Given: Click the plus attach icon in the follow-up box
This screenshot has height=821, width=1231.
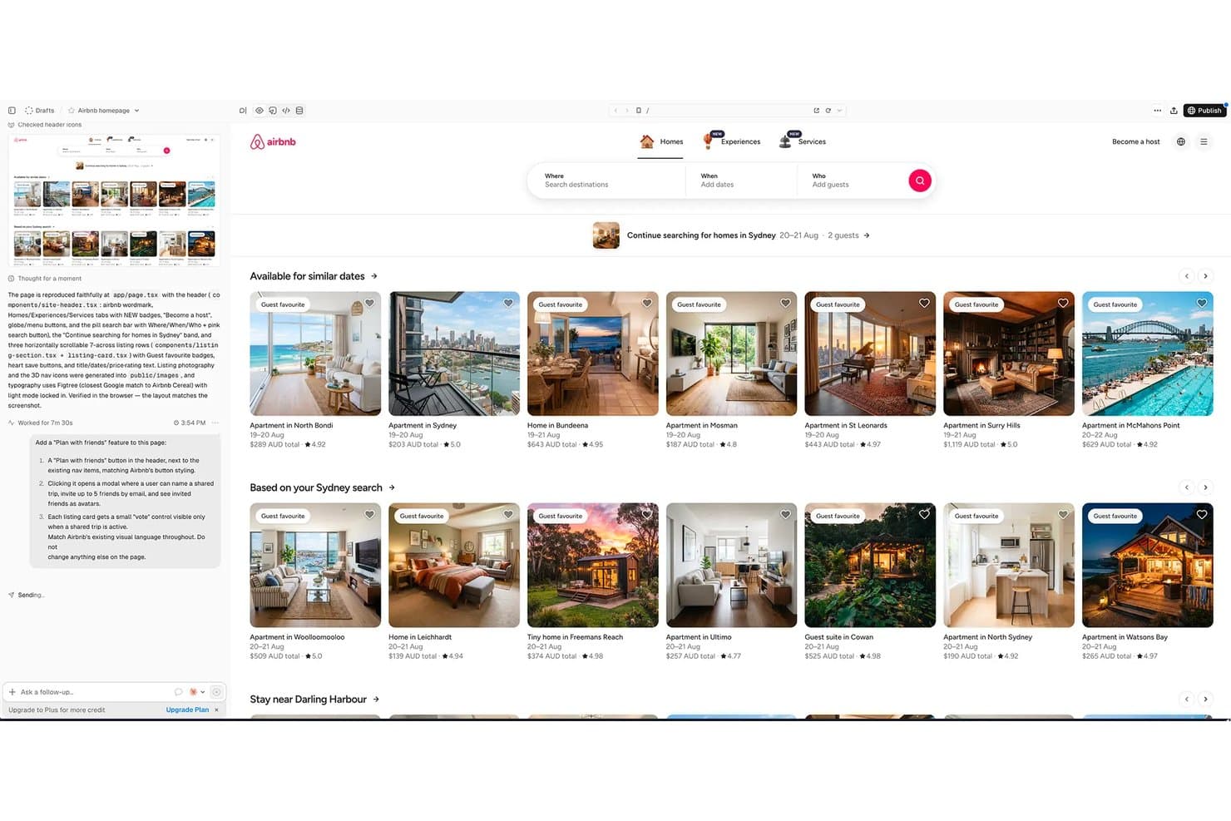Looking at the screenshot, I should [12, 692].
